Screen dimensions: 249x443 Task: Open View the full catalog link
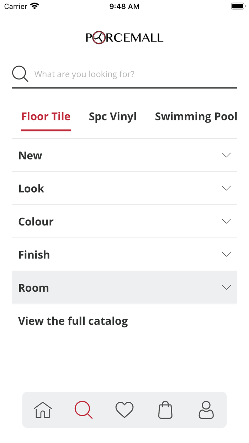[73, 321]
